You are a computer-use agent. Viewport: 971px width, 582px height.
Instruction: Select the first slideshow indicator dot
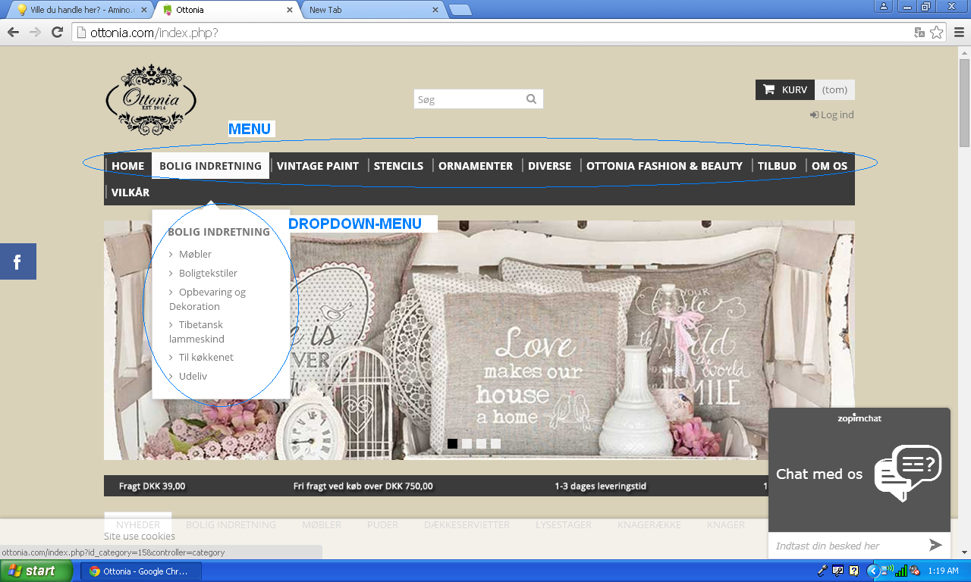click(x=452, y=443)
